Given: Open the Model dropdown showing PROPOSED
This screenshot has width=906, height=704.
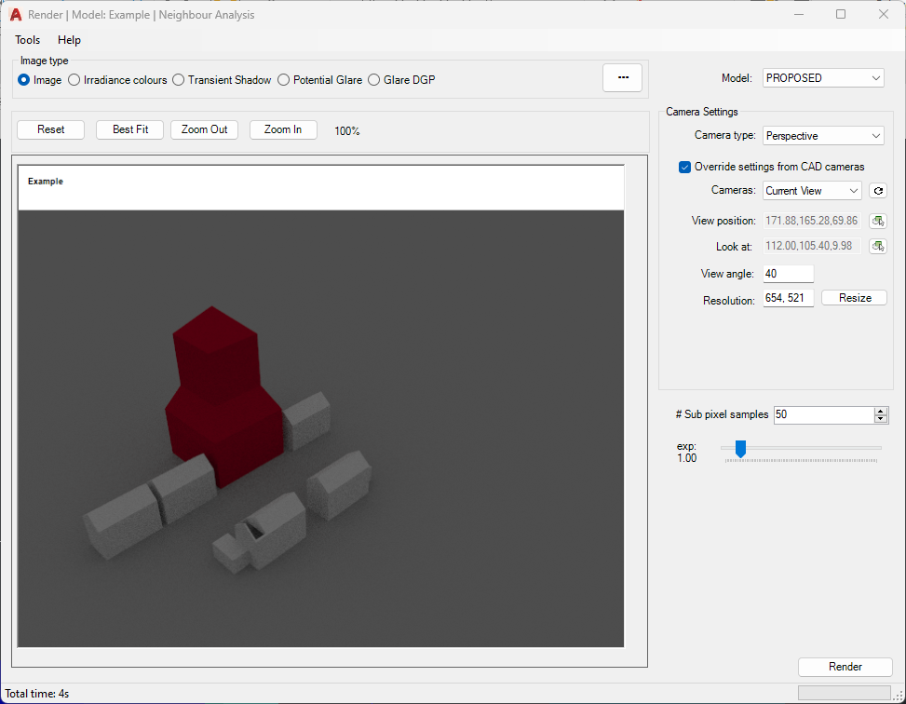Looking at the screenshot, I should 823,78.
